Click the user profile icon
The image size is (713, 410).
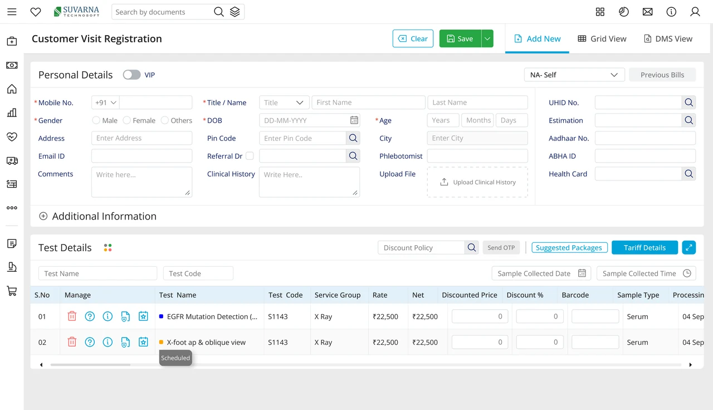coord(695,12)
